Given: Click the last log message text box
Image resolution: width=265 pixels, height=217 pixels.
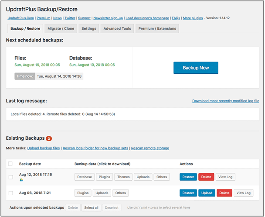Looking at the screenshot, I should tap(132, 114).
